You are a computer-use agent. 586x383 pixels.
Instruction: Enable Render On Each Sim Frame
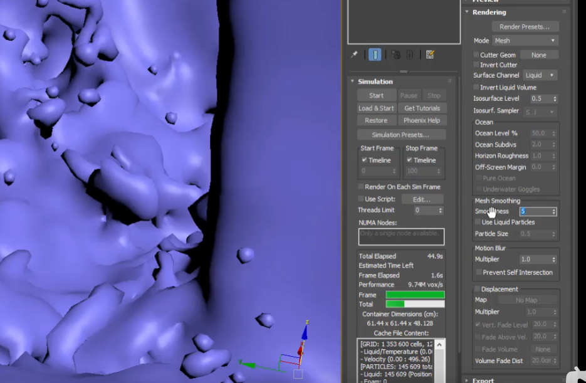(361, 187)
